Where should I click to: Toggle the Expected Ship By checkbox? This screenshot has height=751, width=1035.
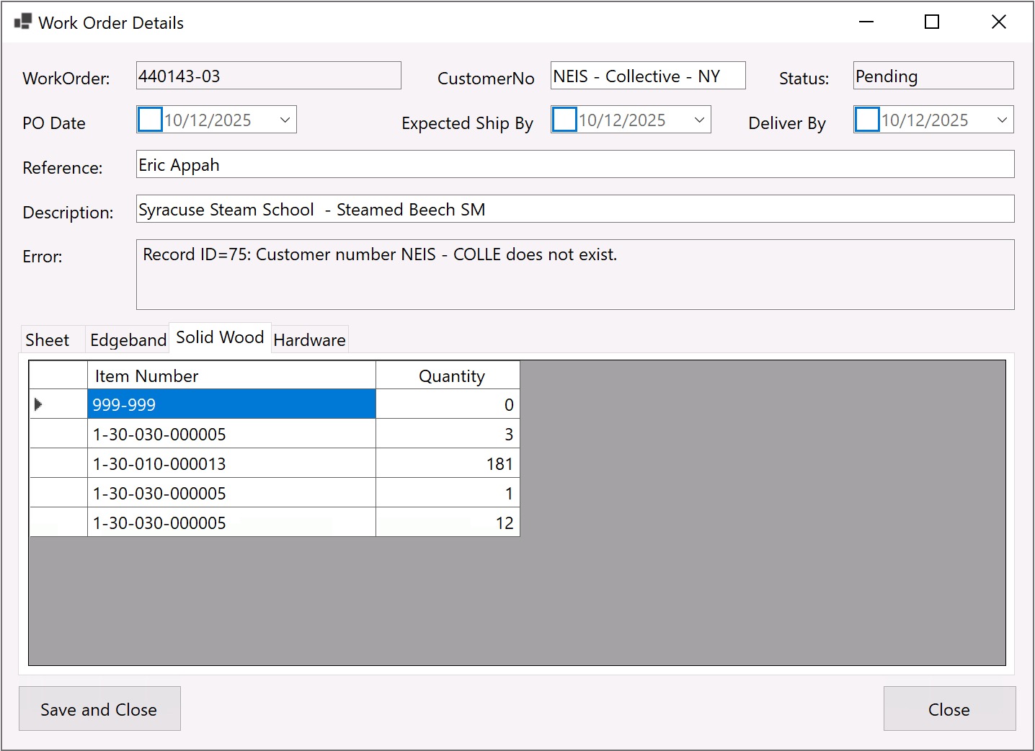click(x=564, y=120)
